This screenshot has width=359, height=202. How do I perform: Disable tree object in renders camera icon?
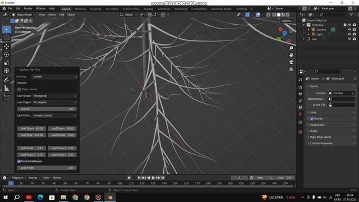354,39
